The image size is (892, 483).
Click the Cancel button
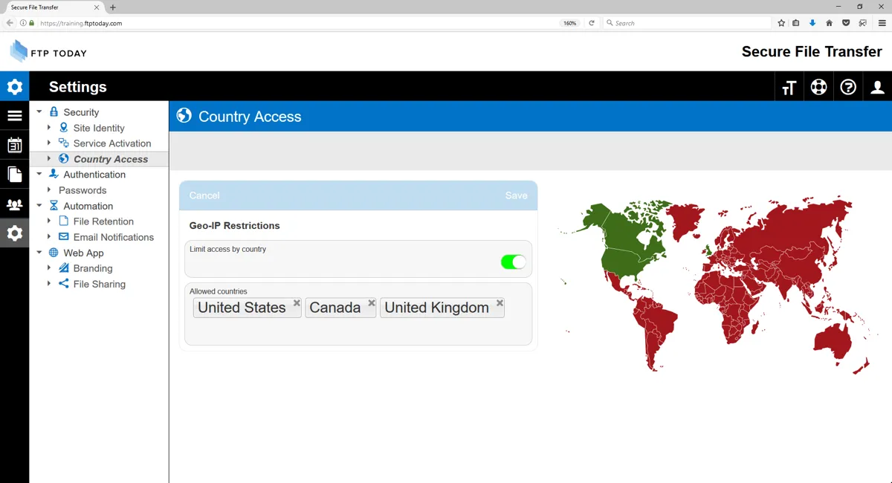[204, 195]
